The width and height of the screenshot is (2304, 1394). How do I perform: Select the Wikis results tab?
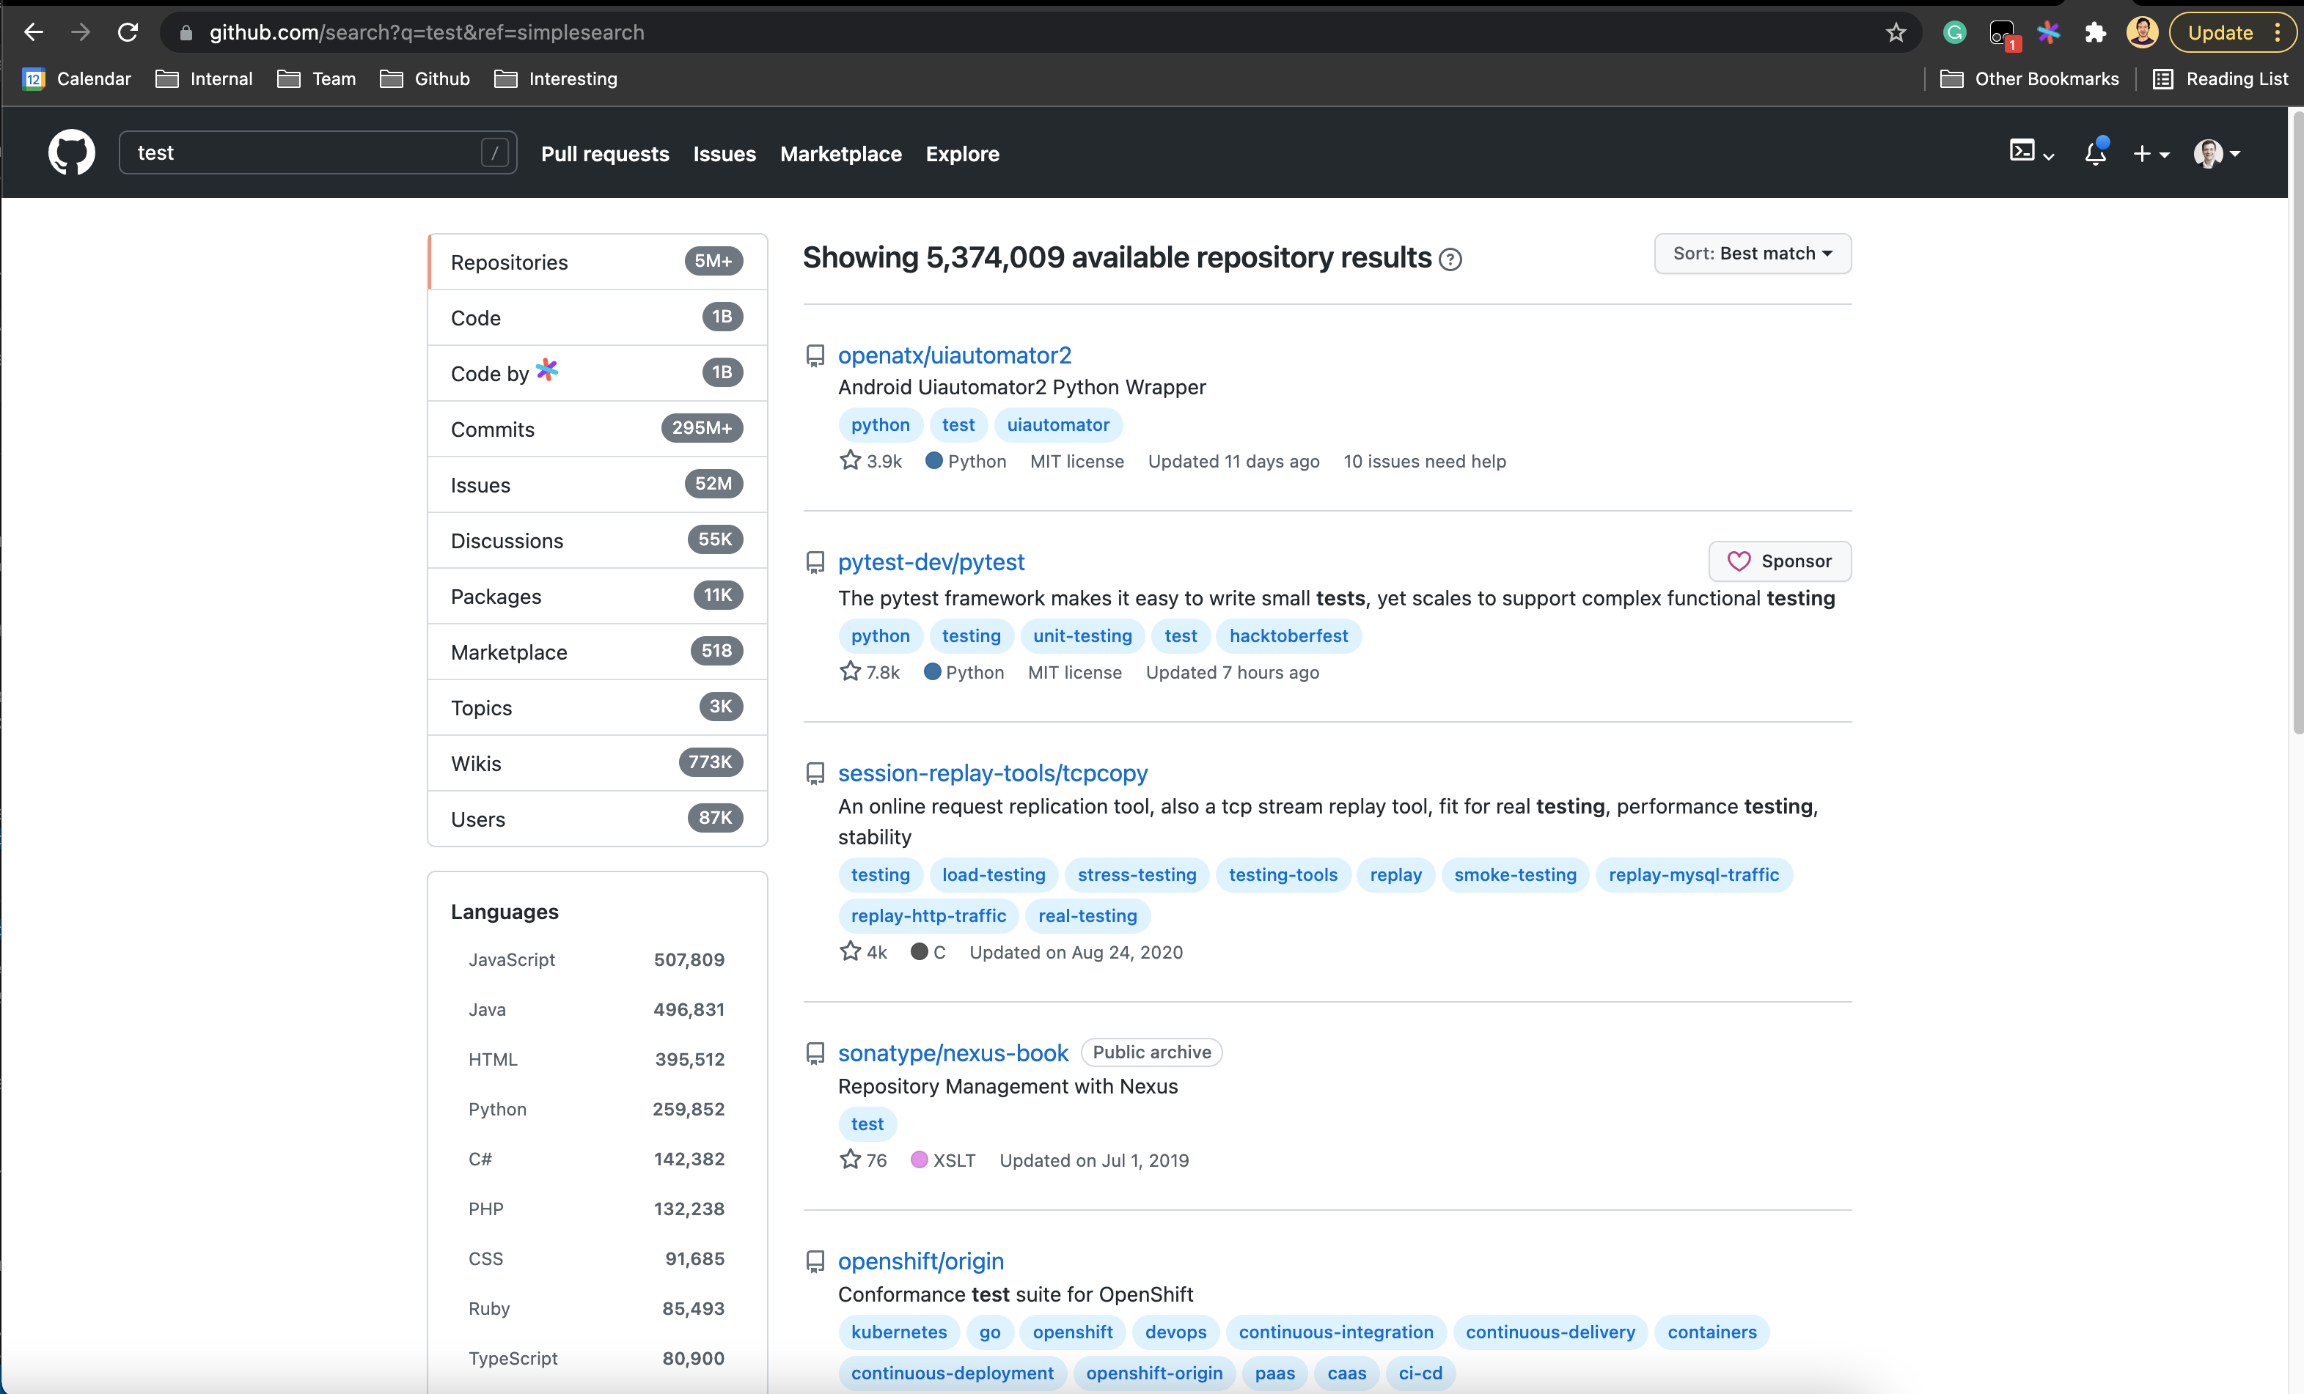598,764
